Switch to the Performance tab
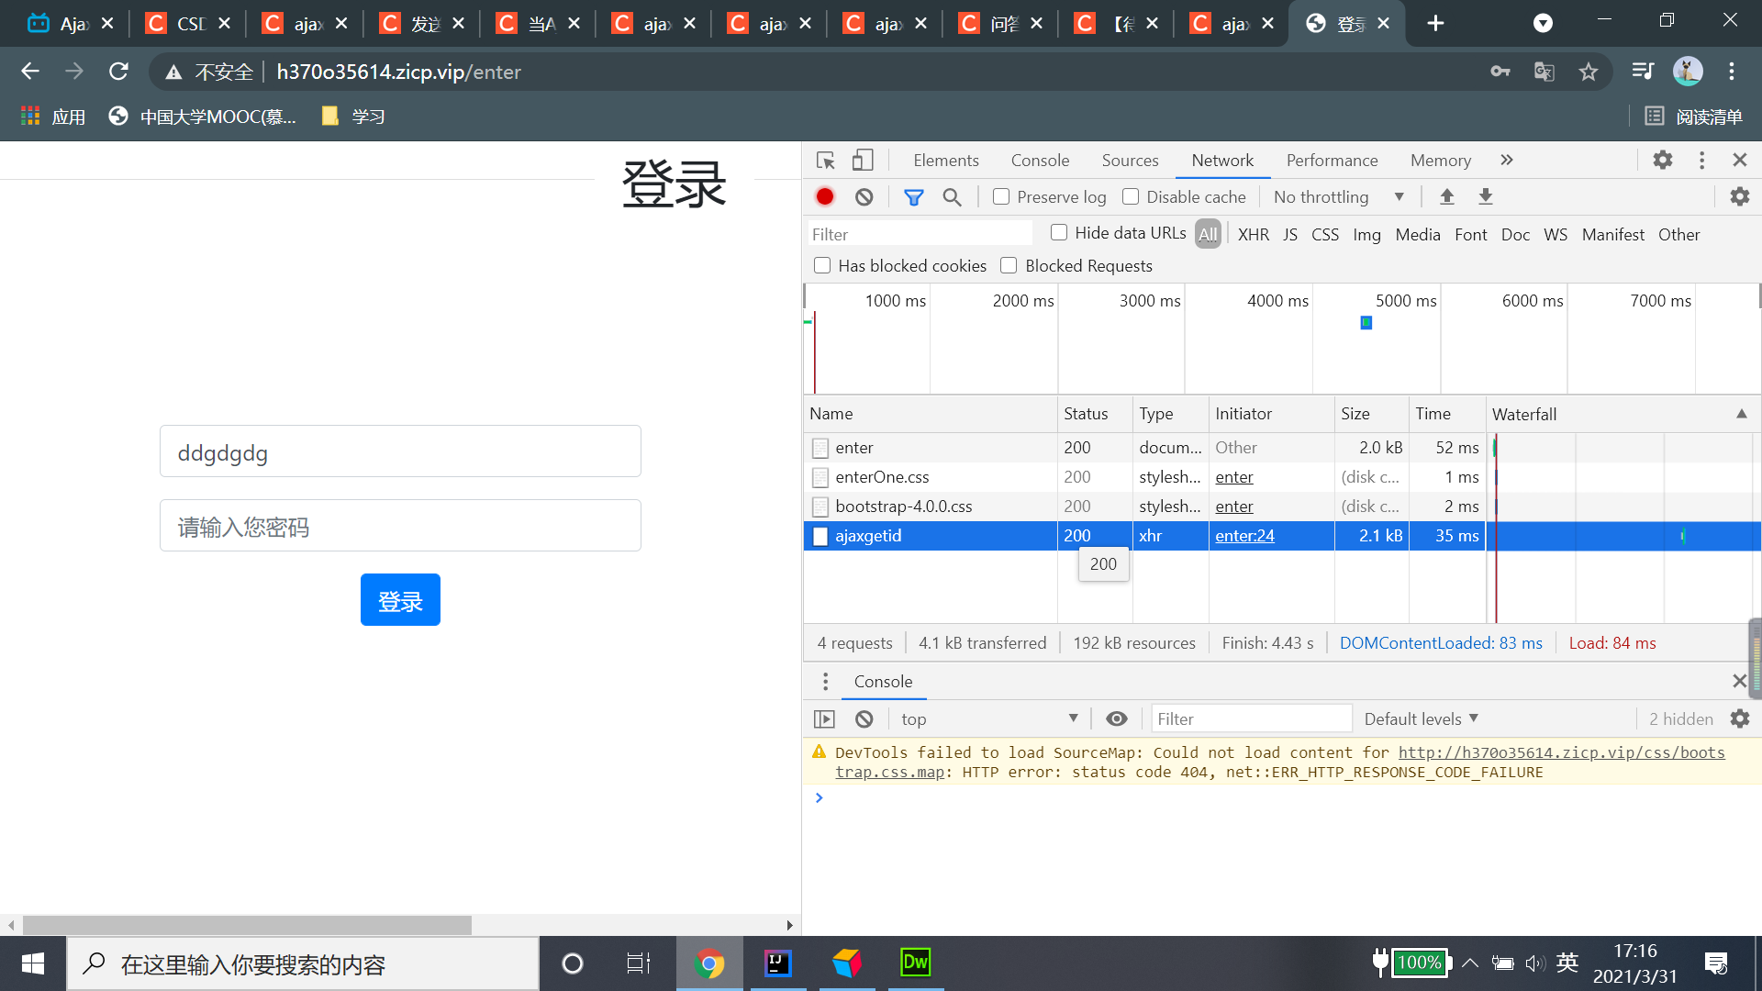This screenshot has width=1762, height=991. click(x=1332, y=160)
